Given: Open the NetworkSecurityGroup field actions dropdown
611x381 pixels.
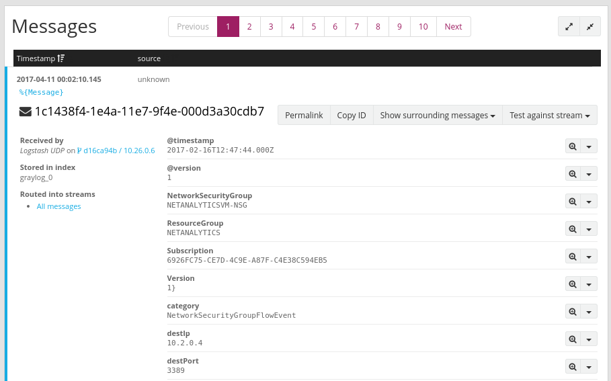Looking at the screenshot, I should tap(589, 202).
